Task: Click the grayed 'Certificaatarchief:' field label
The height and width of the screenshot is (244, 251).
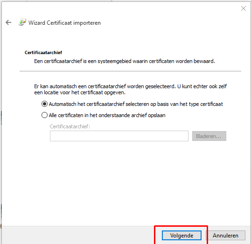Action: coord(70,126)
